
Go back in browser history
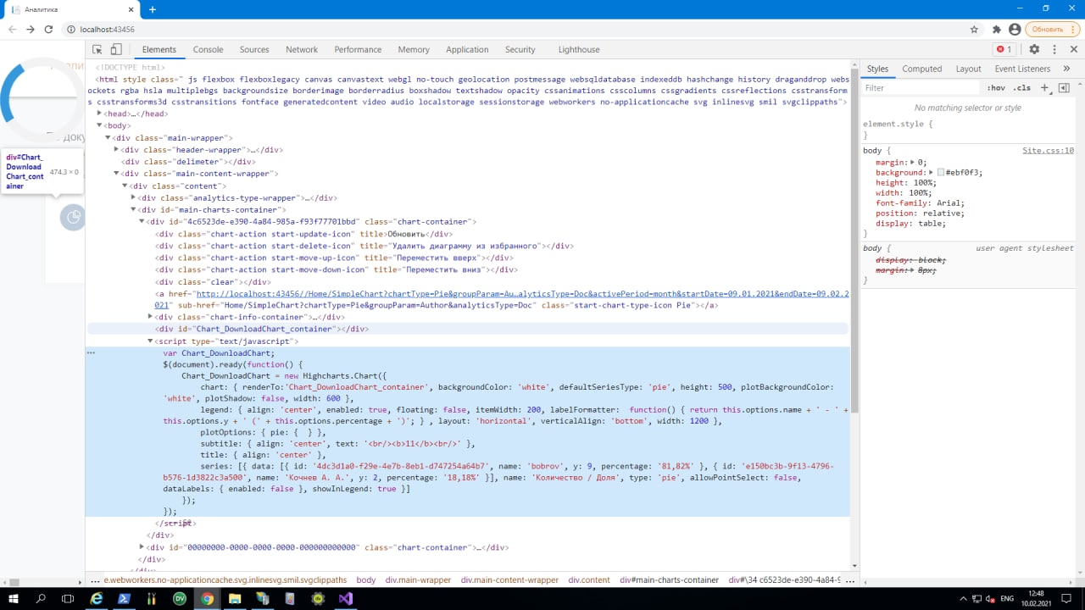click(11, 29)
